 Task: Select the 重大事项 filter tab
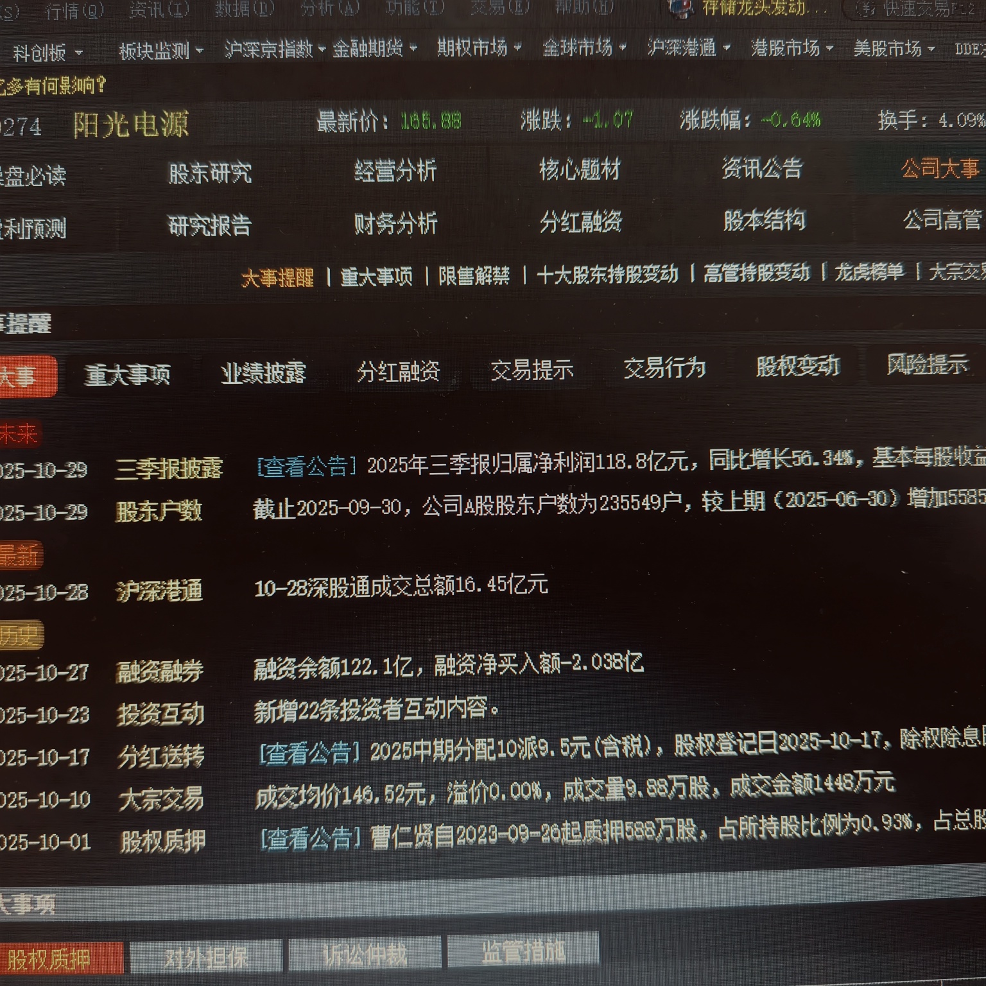click(x=127, y=374)
